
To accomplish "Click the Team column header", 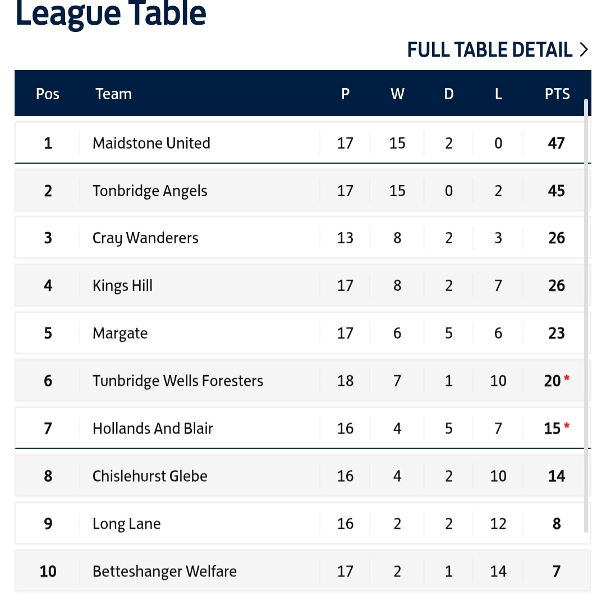I will point(113,94).
